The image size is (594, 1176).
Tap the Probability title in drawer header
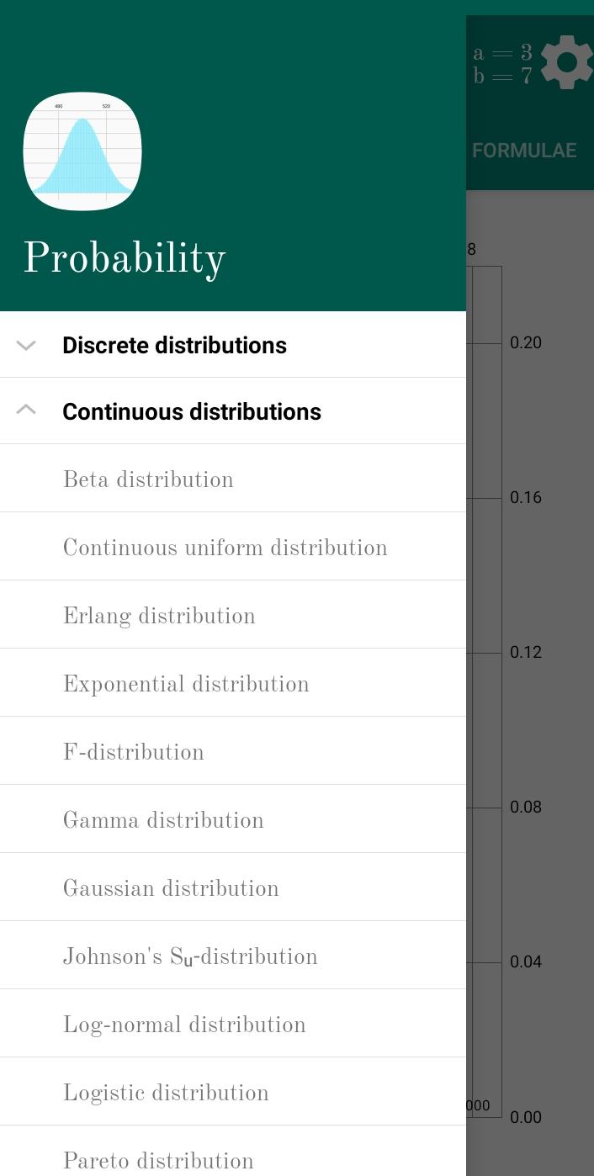point(125,259)
